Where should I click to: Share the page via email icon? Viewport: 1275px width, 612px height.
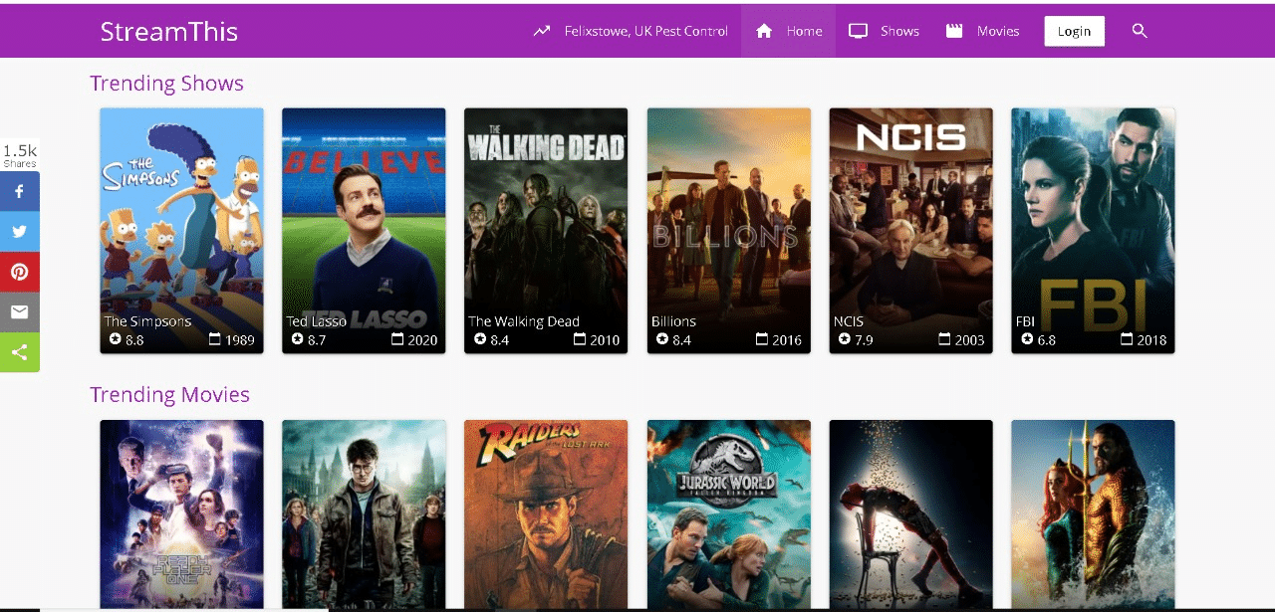(20, 311)
